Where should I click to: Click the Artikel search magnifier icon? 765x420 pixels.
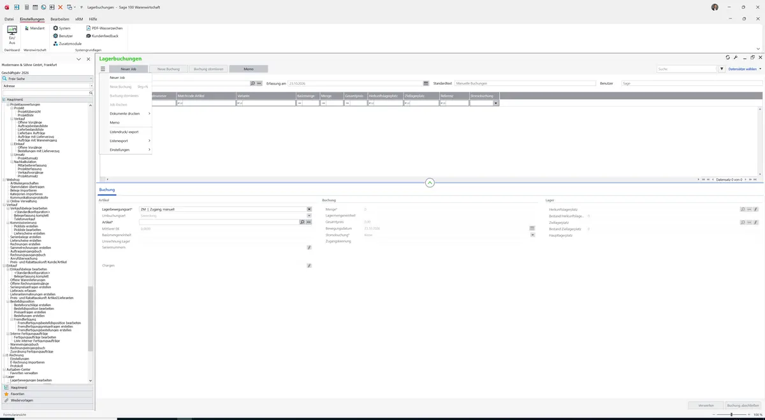tap(302, 222)
